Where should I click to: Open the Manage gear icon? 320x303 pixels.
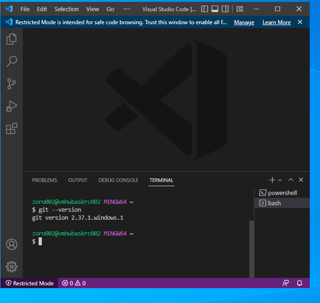coord(12,267)
